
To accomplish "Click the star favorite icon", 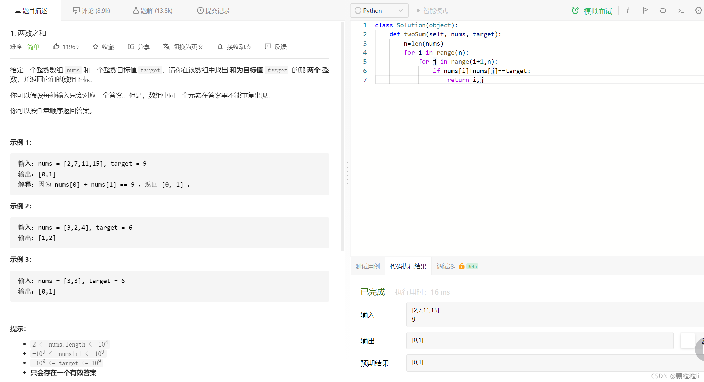I will 95,47.
